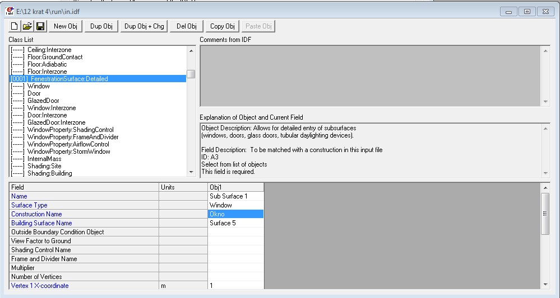Viewport: 560px width, 298px height.
Task: Click the Comments from IDF text area
Action: coord(370,76)
